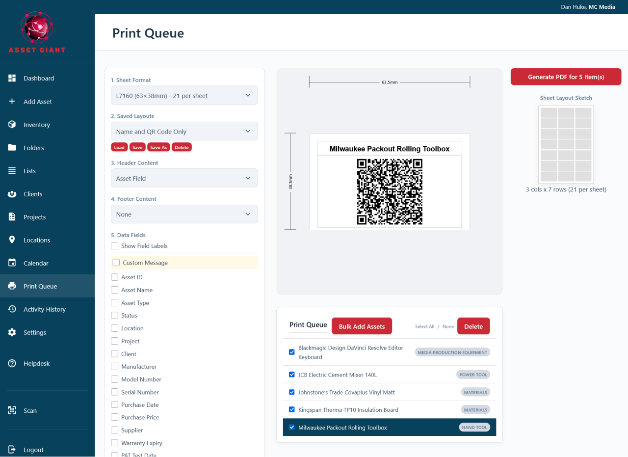Click the None selection link

(448, 326)
